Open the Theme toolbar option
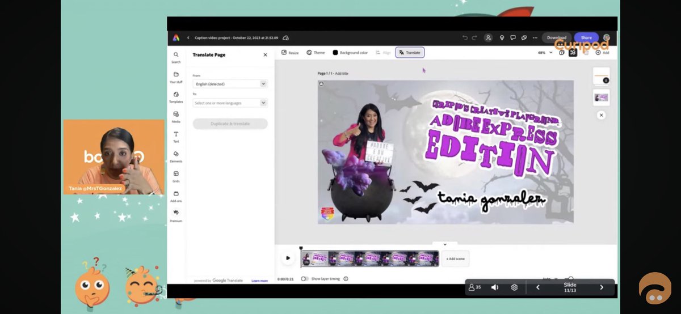 tap(316, 53)
